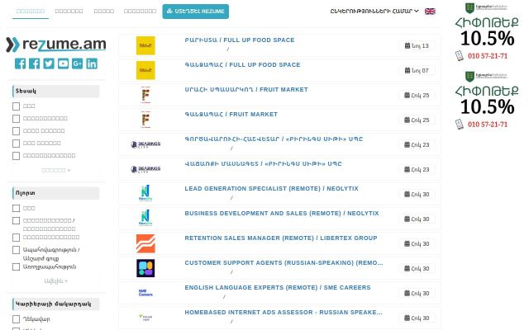Click the Ոլորտ filter section header
Screen dimensions: 529x330
pyautogui.click(x=56, y=193)
